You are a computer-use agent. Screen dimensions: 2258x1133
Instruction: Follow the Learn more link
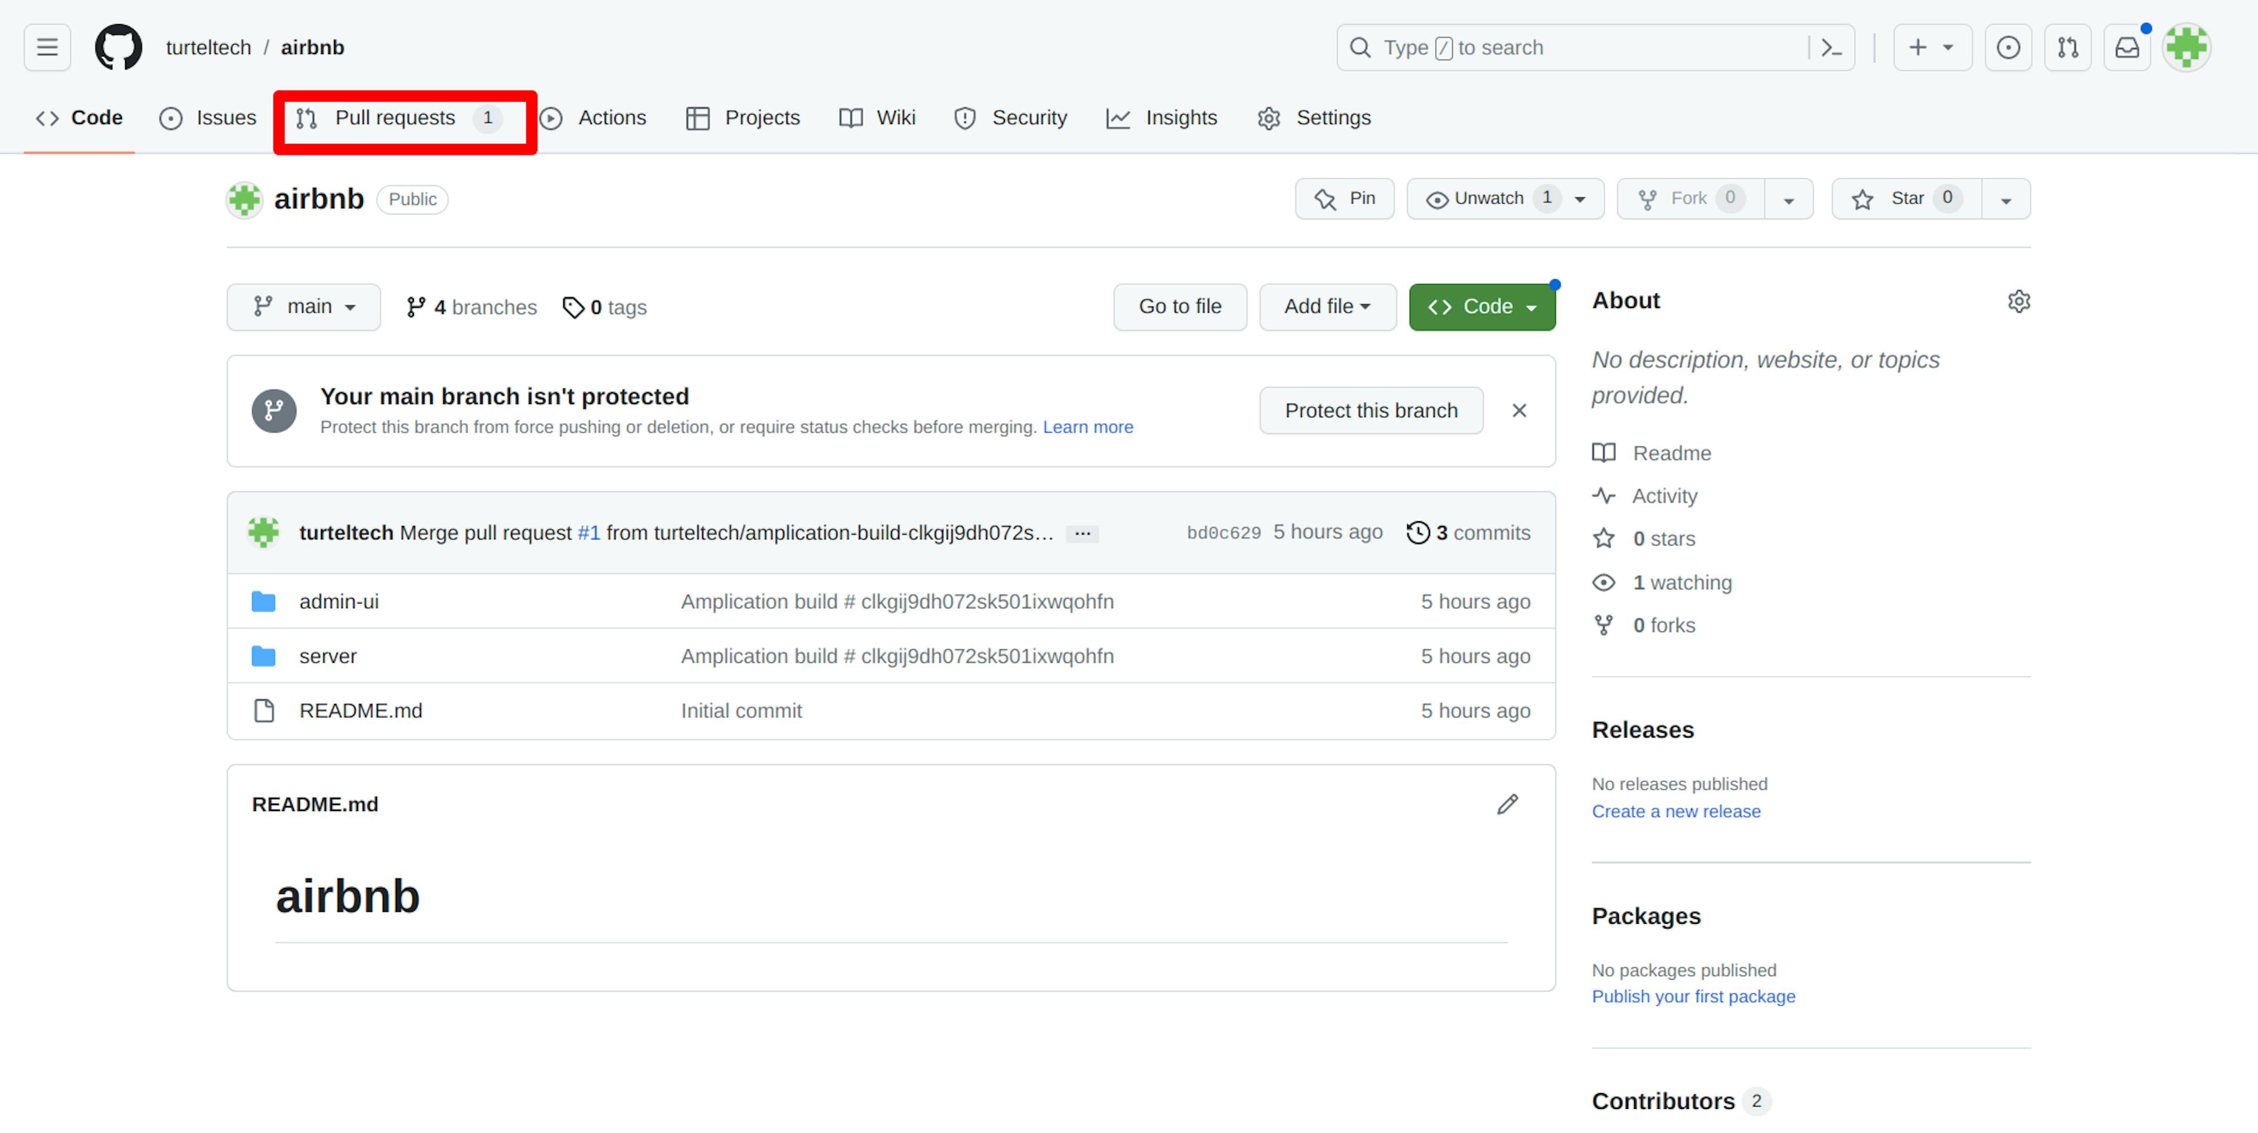pos(1088,428)
